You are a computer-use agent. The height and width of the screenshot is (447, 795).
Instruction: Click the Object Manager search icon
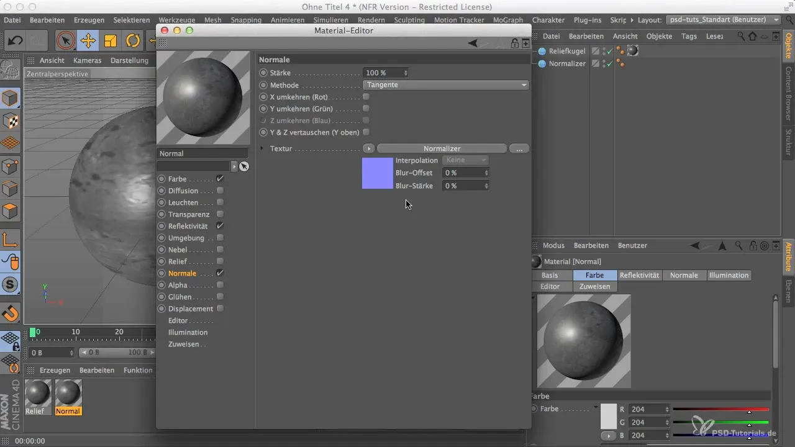pyautogui.click(x=741, y=37)
